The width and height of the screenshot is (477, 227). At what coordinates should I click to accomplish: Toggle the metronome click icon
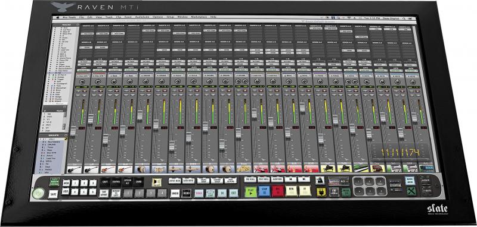click(x=320, y=180)
